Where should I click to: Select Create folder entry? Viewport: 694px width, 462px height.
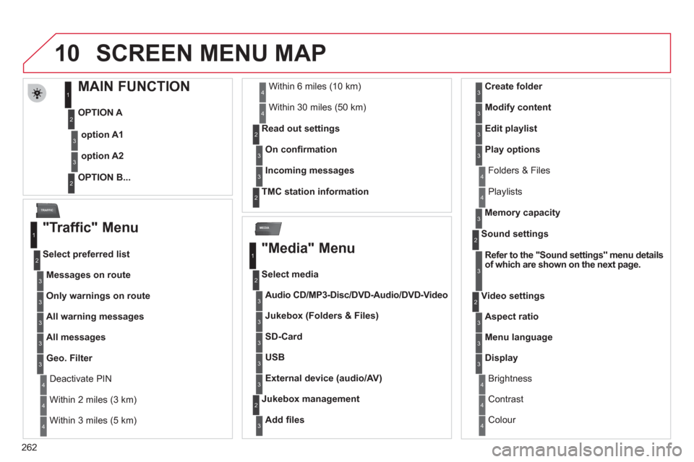click(513, 86)
